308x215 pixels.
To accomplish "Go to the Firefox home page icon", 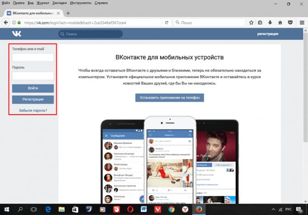I will pos(280,22).
